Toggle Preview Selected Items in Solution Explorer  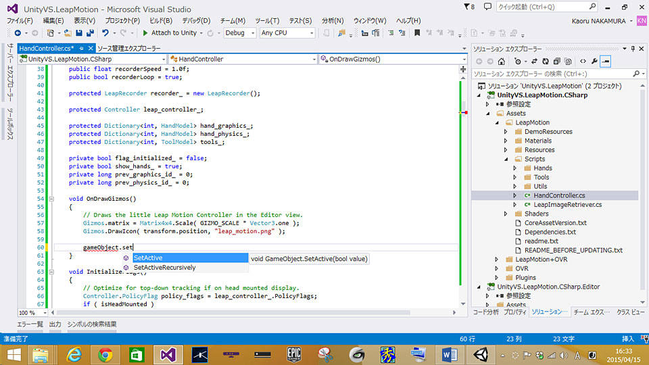point(606,62)
